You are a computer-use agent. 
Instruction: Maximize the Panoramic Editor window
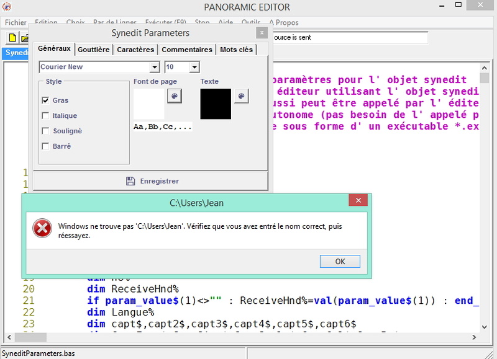tap(458, 5)
